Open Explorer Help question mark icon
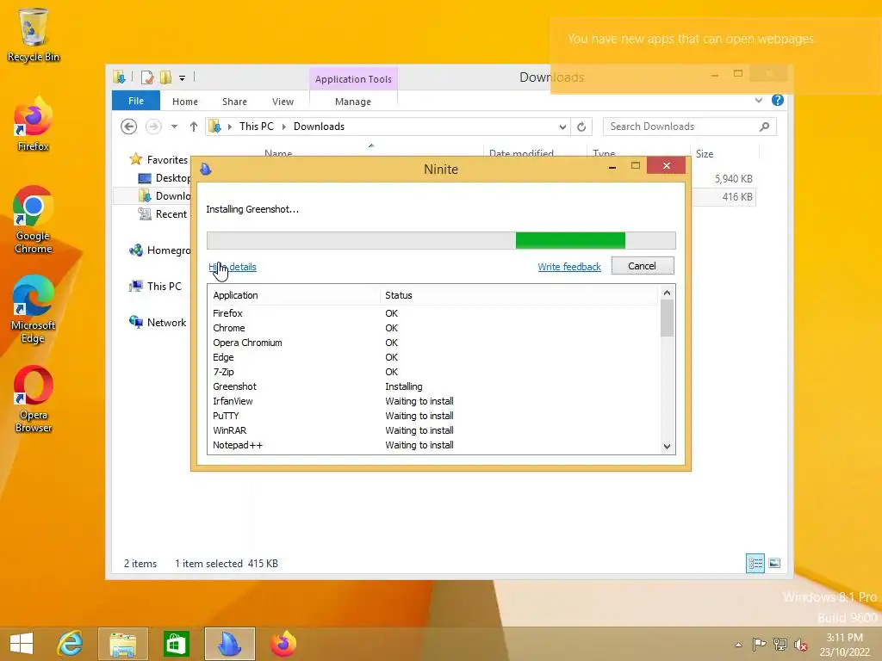This screenshot has width=882, height=661. [x=778, y=100]
